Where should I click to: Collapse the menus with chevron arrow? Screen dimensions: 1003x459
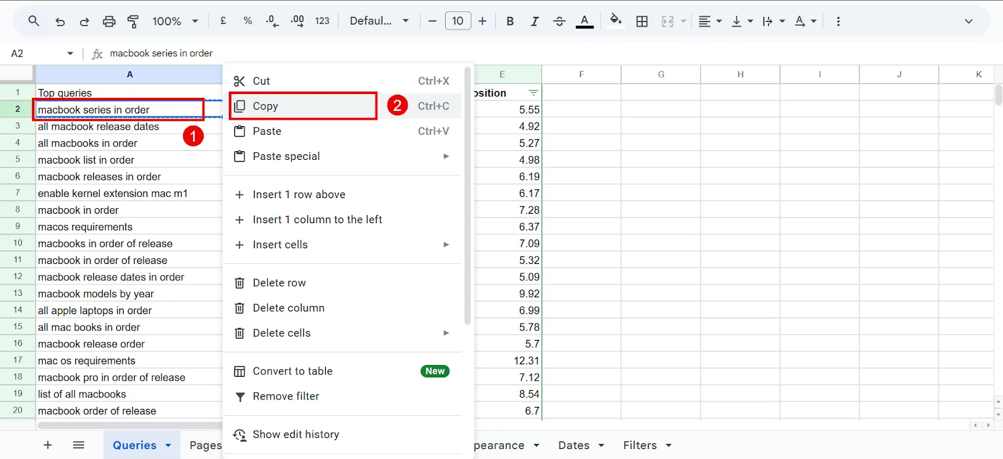(969, 21)
